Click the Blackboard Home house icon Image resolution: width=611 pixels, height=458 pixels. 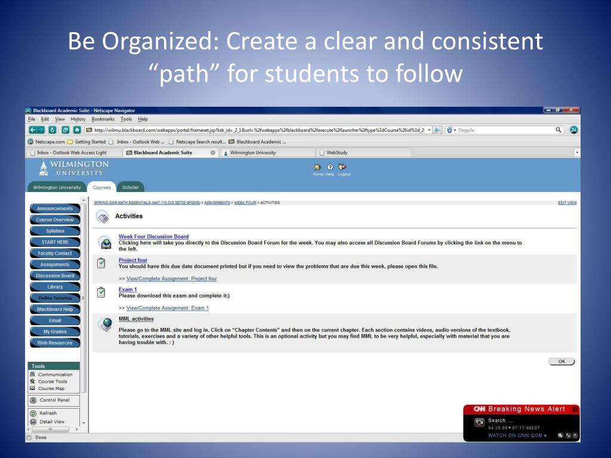click(x=317, y=167)
